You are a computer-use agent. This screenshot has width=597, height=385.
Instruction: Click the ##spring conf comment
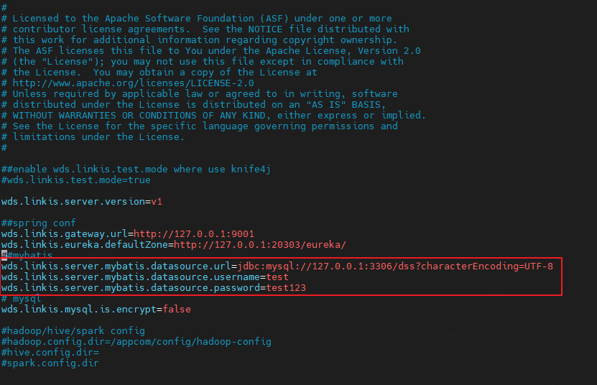(x=38, y=223)
